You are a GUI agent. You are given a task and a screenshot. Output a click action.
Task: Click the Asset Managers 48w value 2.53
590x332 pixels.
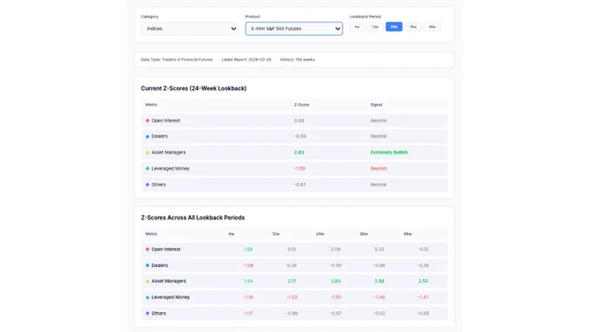click(423, 281)
